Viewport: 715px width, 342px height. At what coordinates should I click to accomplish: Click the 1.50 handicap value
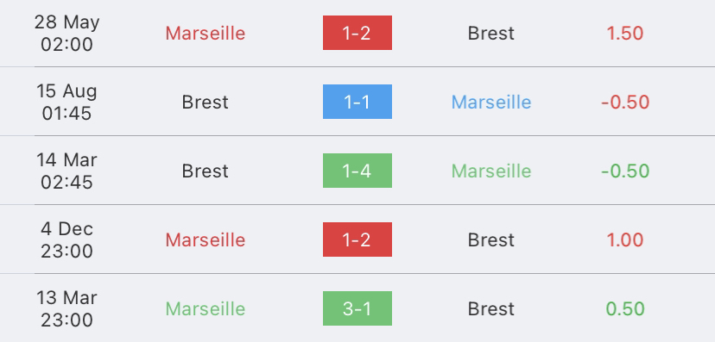tap(624, 34)
